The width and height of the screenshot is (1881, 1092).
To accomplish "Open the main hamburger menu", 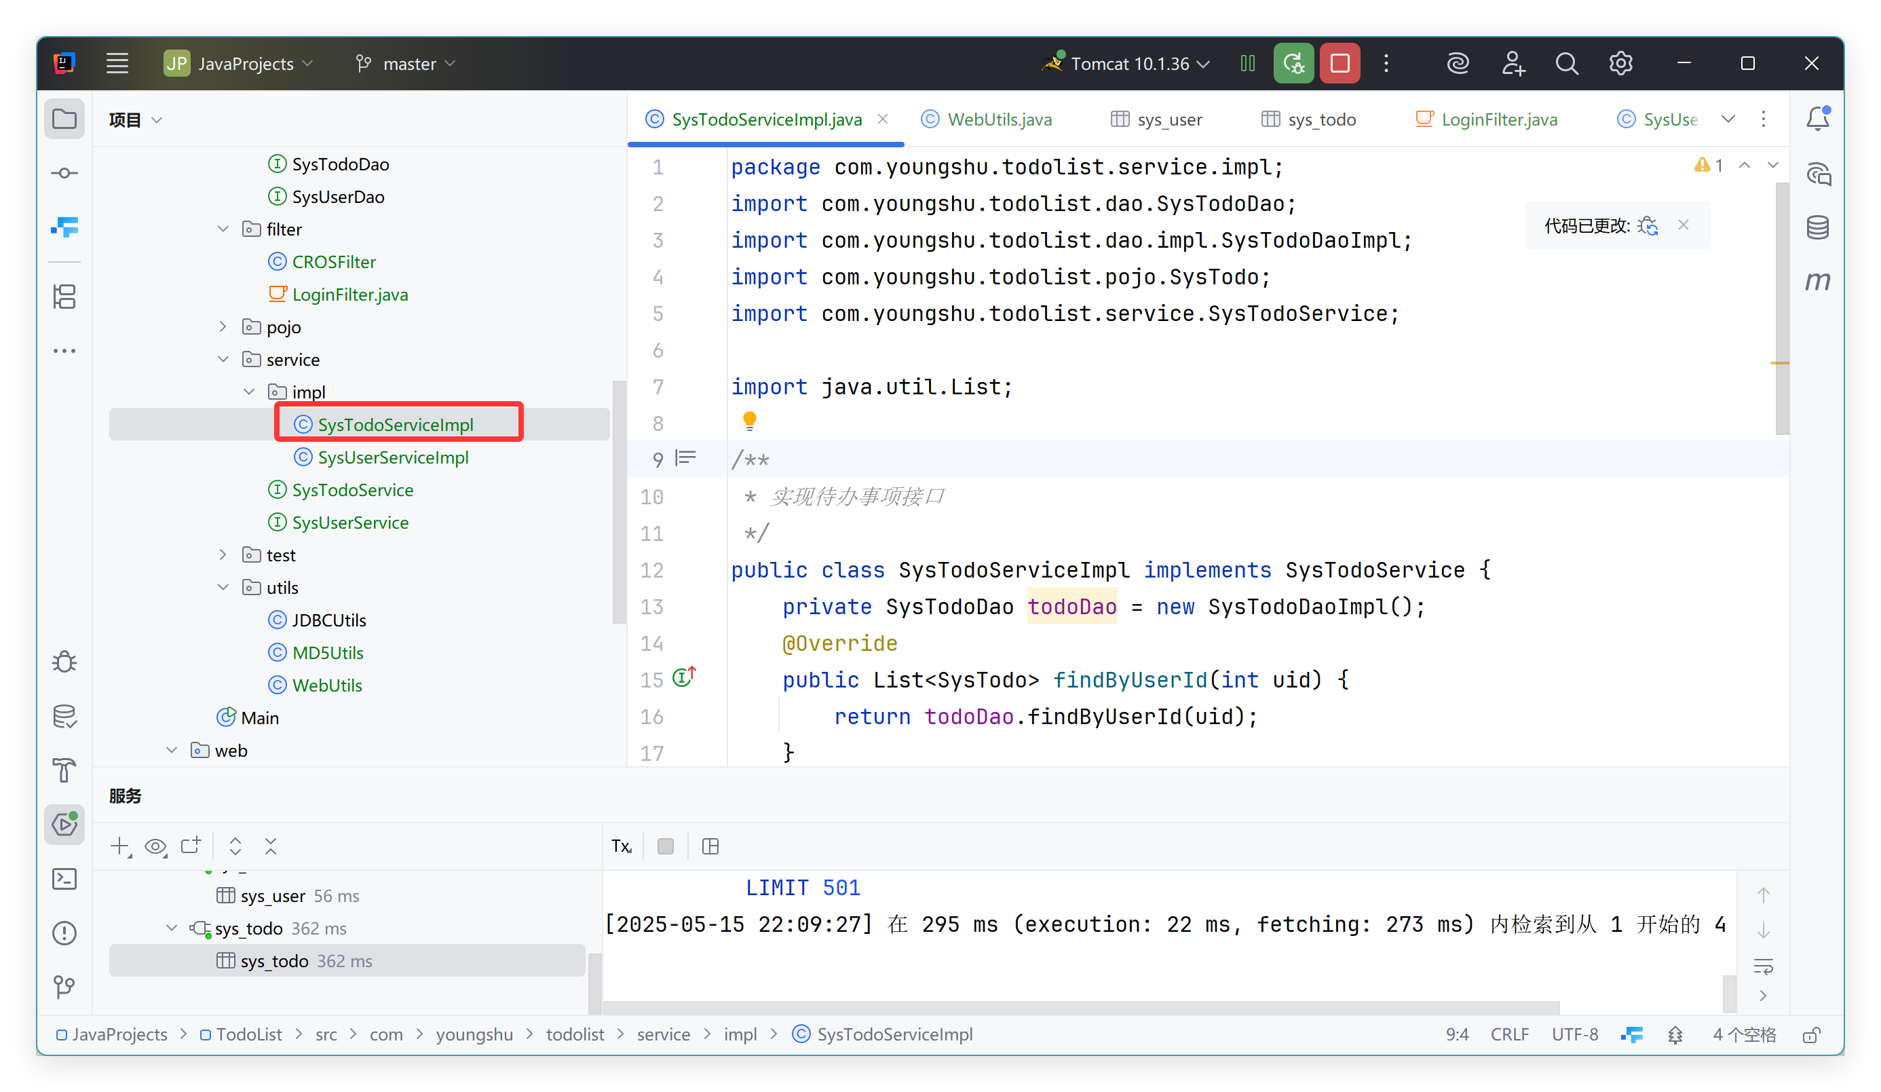I will (x=117, y=63).
